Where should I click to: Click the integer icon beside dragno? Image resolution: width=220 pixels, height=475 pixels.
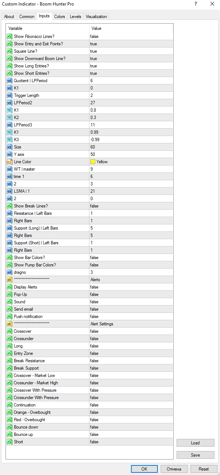(x=10, y=272)
